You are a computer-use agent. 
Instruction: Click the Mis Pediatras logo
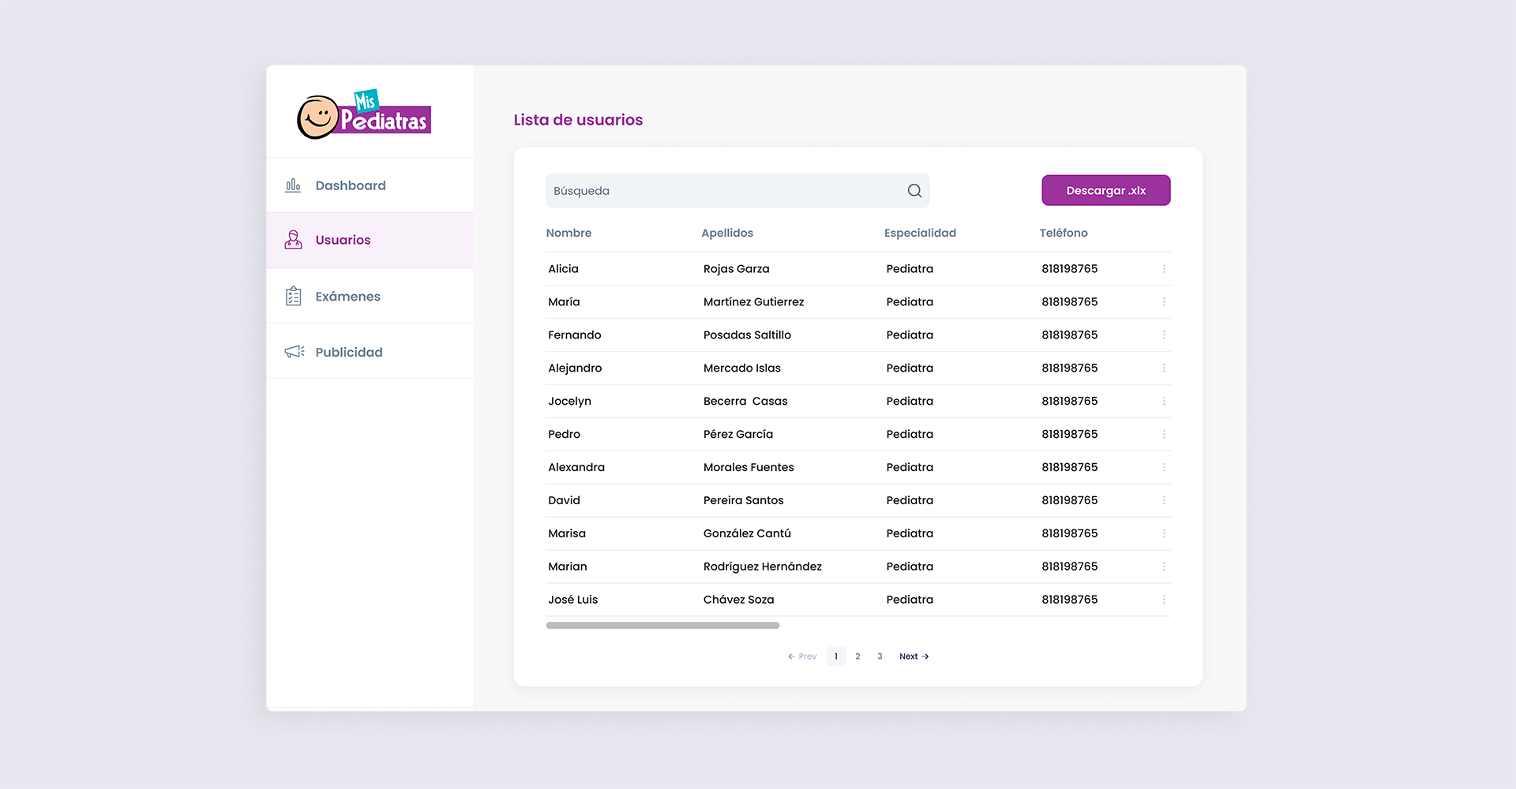[x=364, y=115]
